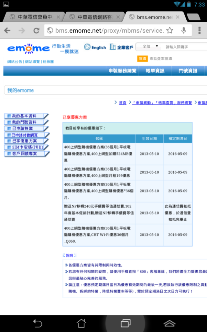
Task: Select SIM卡密碼(PUK) in sidebar
Action: click(26, 147)
